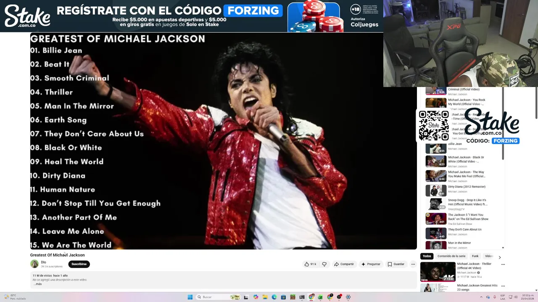Open the Compartir share option
Screen dimensions: 538x302
(344, 264)
